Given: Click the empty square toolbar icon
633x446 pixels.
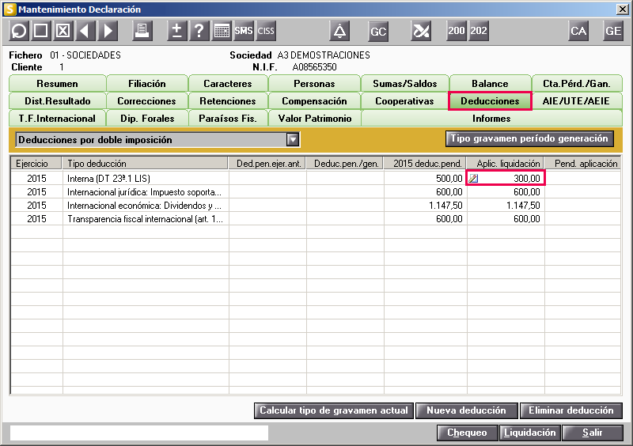Looking at the screenshot, I should point(41,31).
